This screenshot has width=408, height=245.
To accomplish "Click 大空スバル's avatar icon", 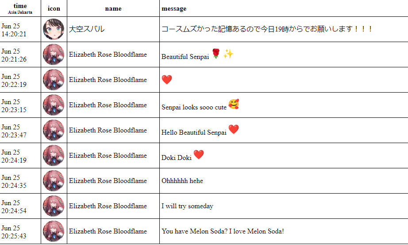I will coord(54,29).
